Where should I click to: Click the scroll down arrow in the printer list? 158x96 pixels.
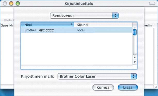tap(135, 62)
